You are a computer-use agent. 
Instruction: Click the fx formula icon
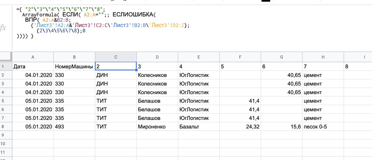coord(3,28)
